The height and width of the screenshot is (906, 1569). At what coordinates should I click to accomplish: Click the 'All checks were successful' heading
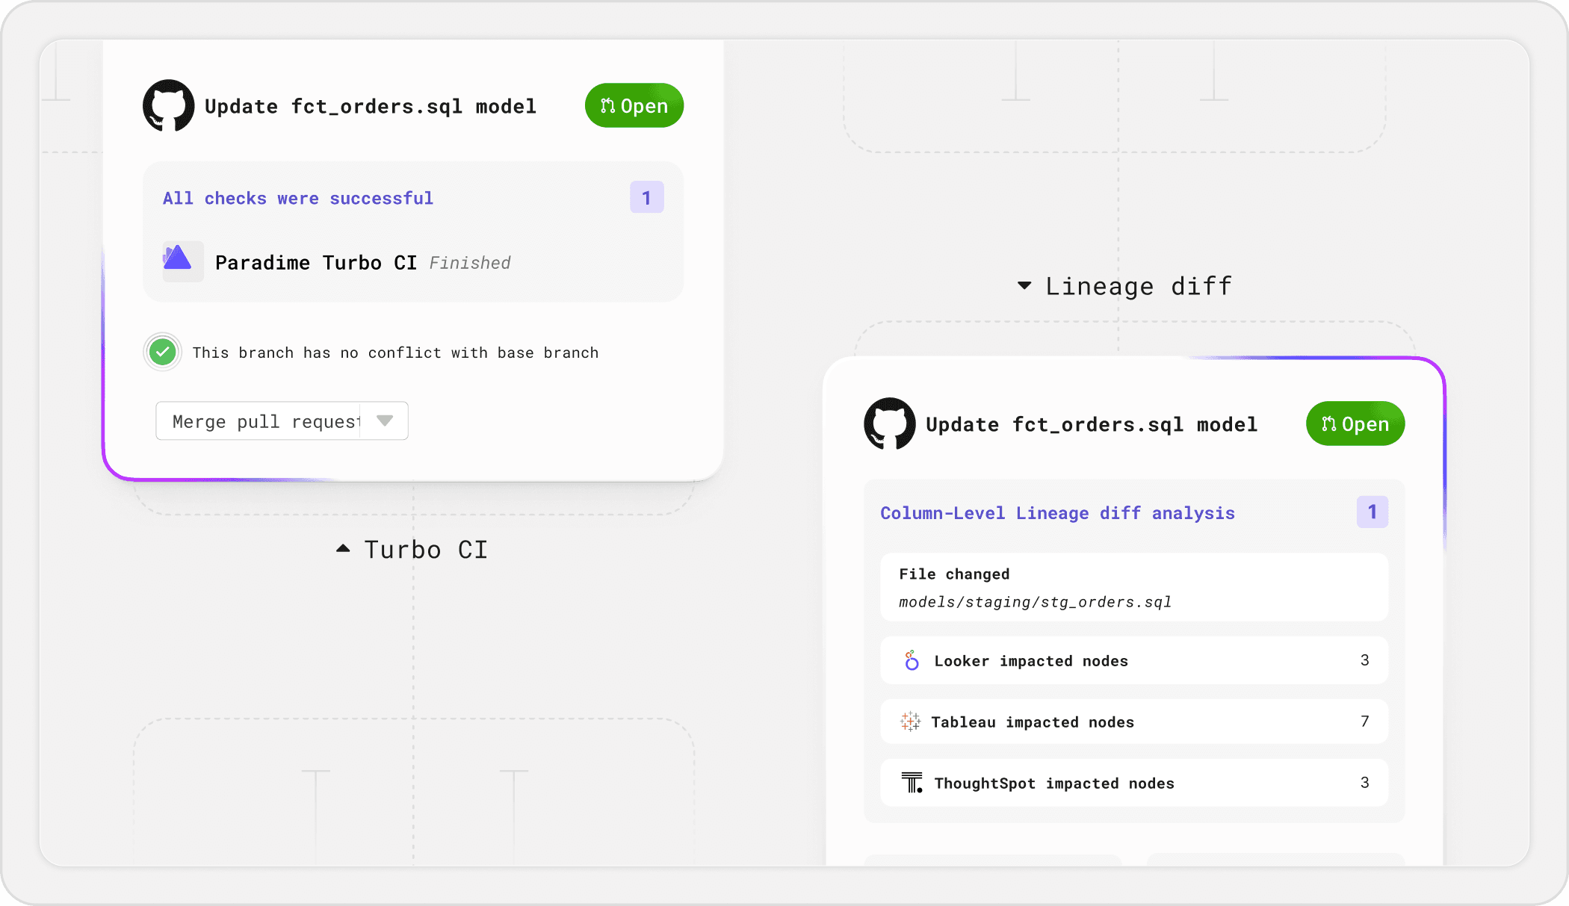298,198
